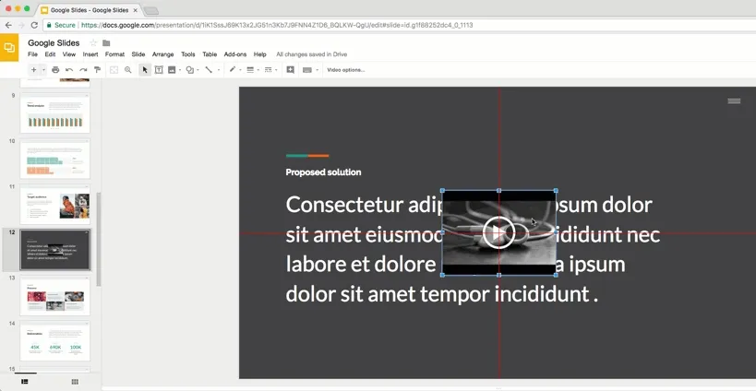This screenshot has width=756, height=391.
Task: Open the image options dropdown arrow
Action: point(180,70)
